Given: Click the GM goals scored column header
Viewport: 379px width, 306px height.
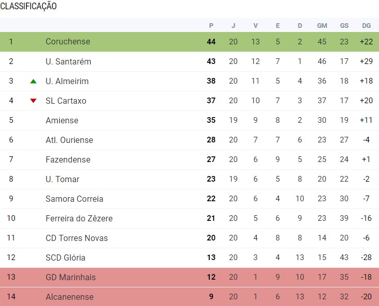Looking at the screenshot, I should pos(322,26).
